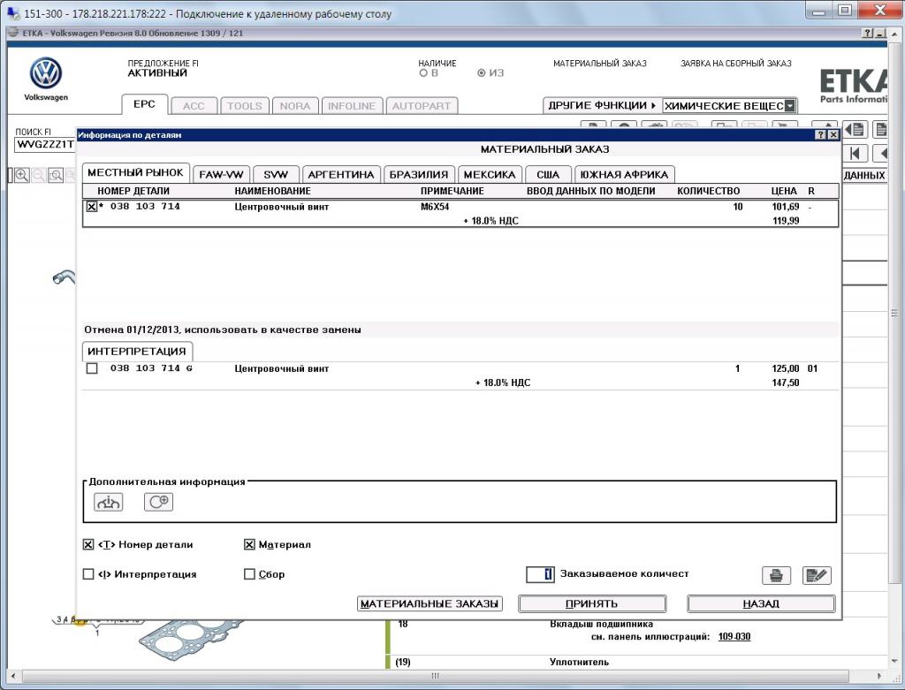The image size is (905, 690).
Task: Enable the Сбор checkbox
Action: click(249, 574)
